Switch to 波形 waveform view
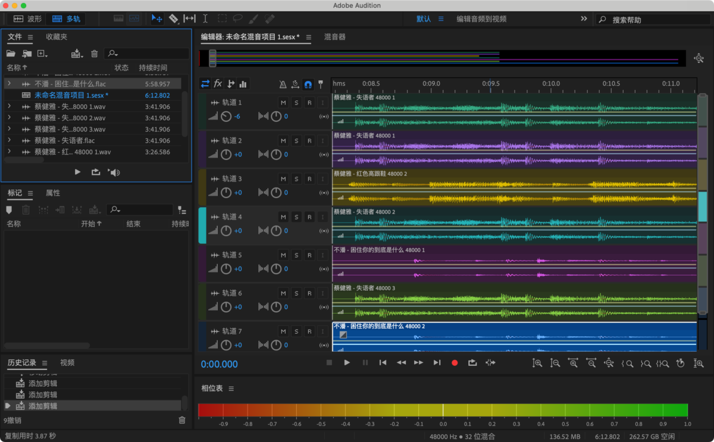This screenshot has width=714, height=442. tap(28, 19)
